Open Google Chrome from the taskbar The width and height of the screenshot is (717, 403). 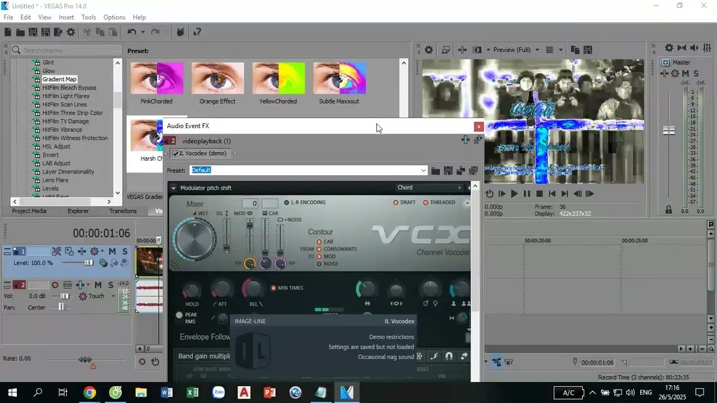point(90,392)
